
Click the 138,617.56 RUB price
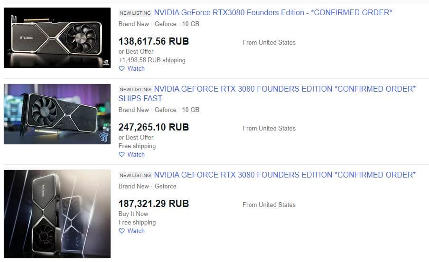(153, 41)
